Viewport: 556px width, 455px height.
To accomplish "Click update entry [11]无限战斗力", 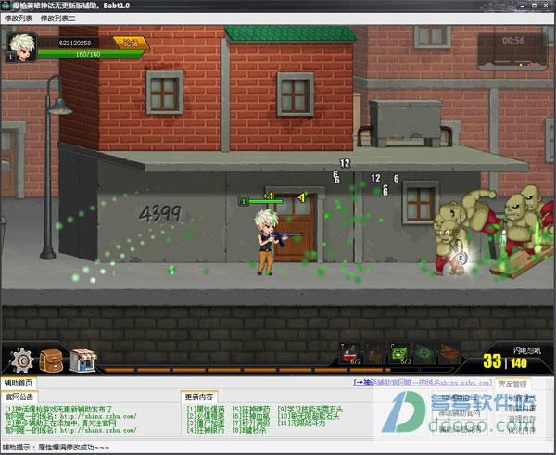I will [301, 423].
